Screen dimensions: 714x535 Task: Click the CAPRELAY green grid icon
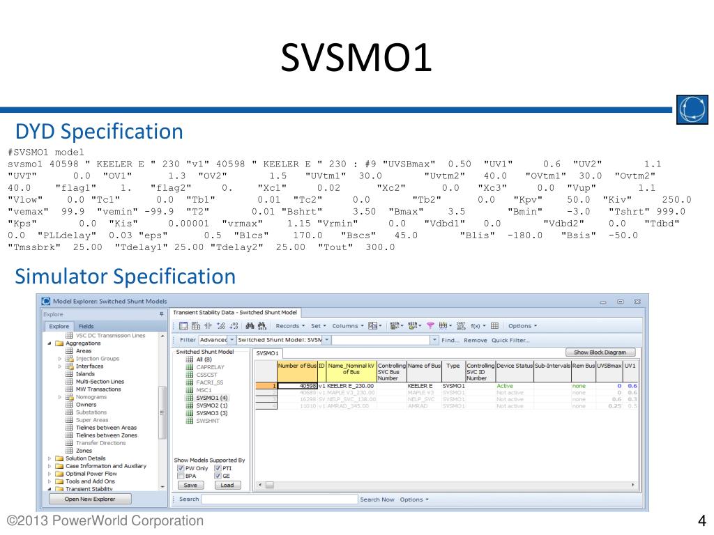tap(190, 367)
